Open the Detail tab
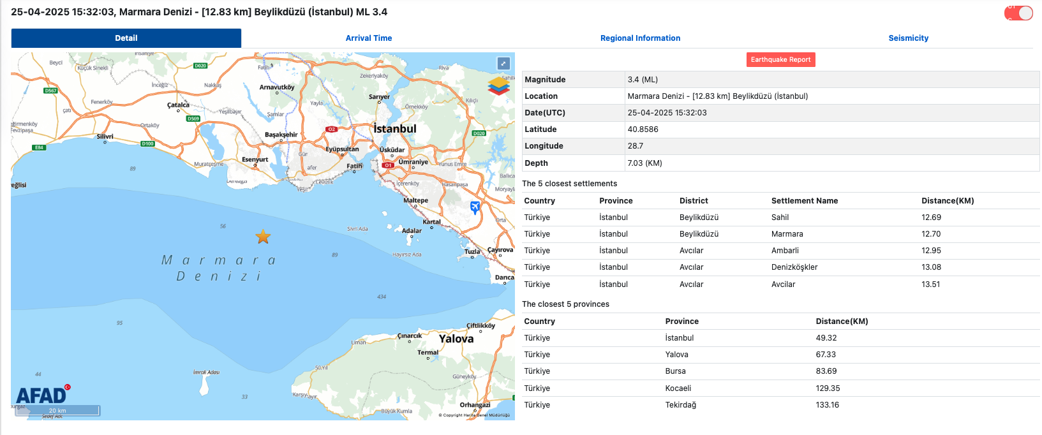This screenshot has width=1042, height=435. [126, 38]
